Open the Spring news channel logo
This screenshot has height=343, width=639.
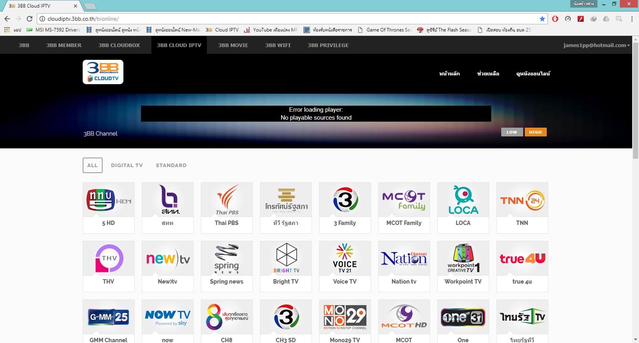pyautogui.click(x=227, y=258)
